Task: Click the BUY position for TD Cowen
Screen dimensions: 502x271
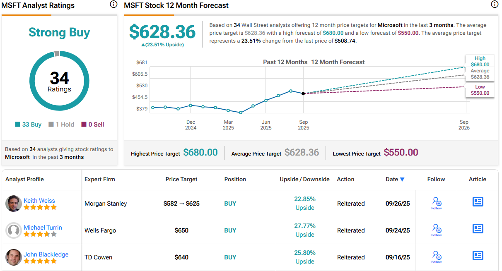Action: tap(230, 257)
